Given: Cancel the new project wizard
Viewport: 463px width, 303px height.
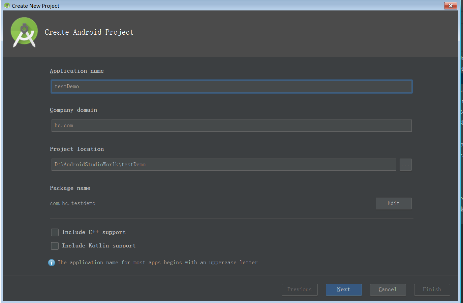Looking at the screenshot, I should click(388, 290).
